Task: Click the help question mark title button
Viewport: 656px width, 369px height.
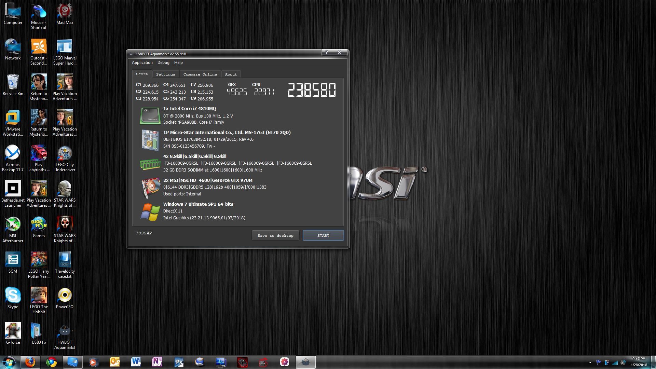Action: pyautogui.click(x=327, y=52)
